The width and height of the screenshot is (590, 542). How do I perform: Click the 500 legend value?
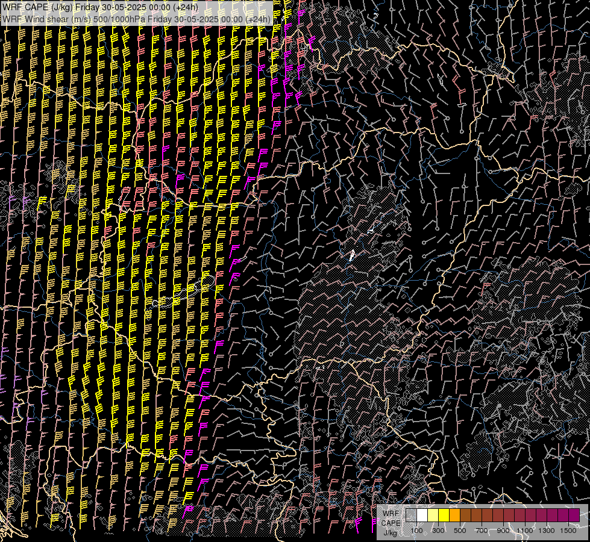(x=460, y=531)
